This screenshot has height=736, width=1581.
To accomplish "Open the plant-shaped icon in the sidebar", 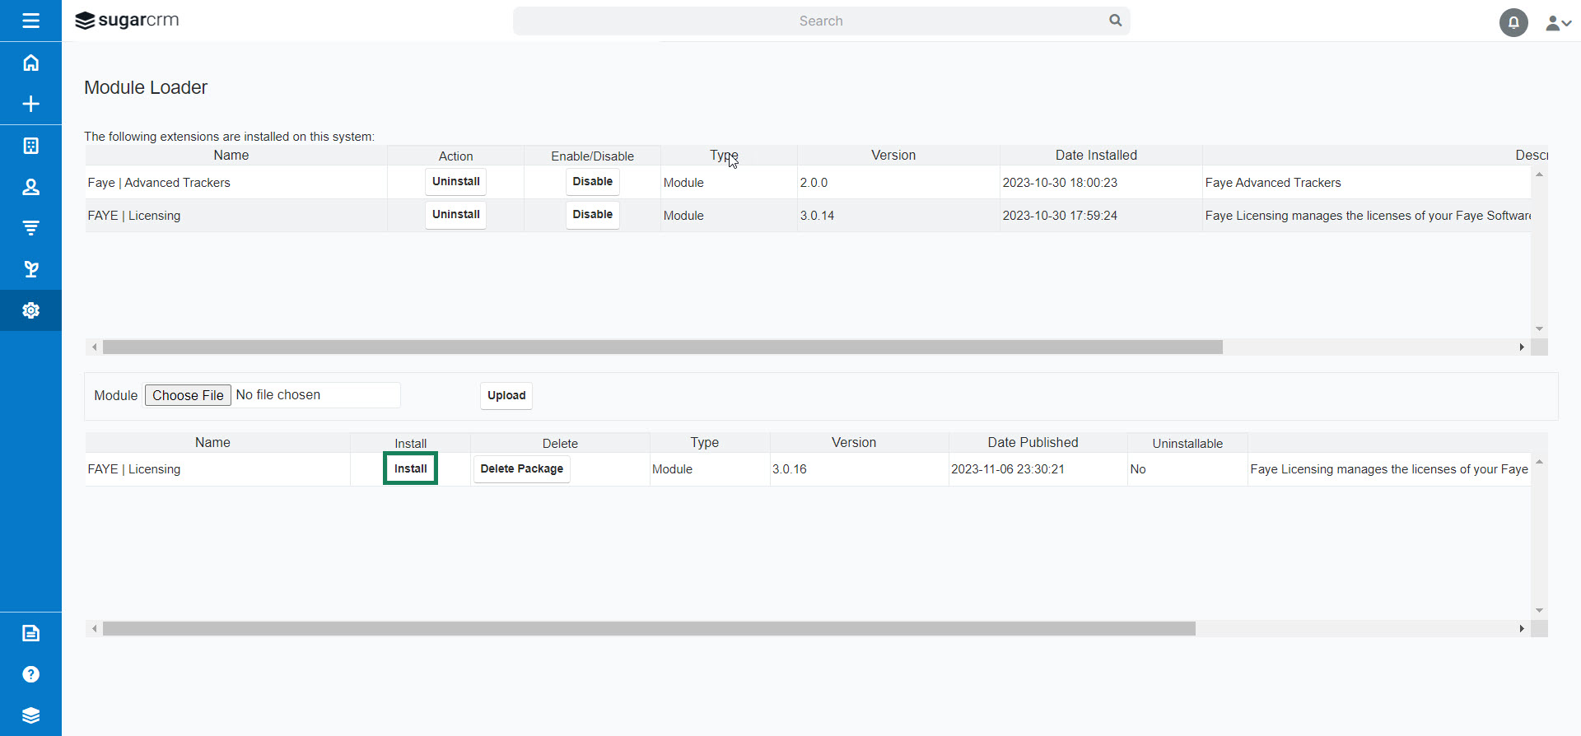I will (30, 269).
